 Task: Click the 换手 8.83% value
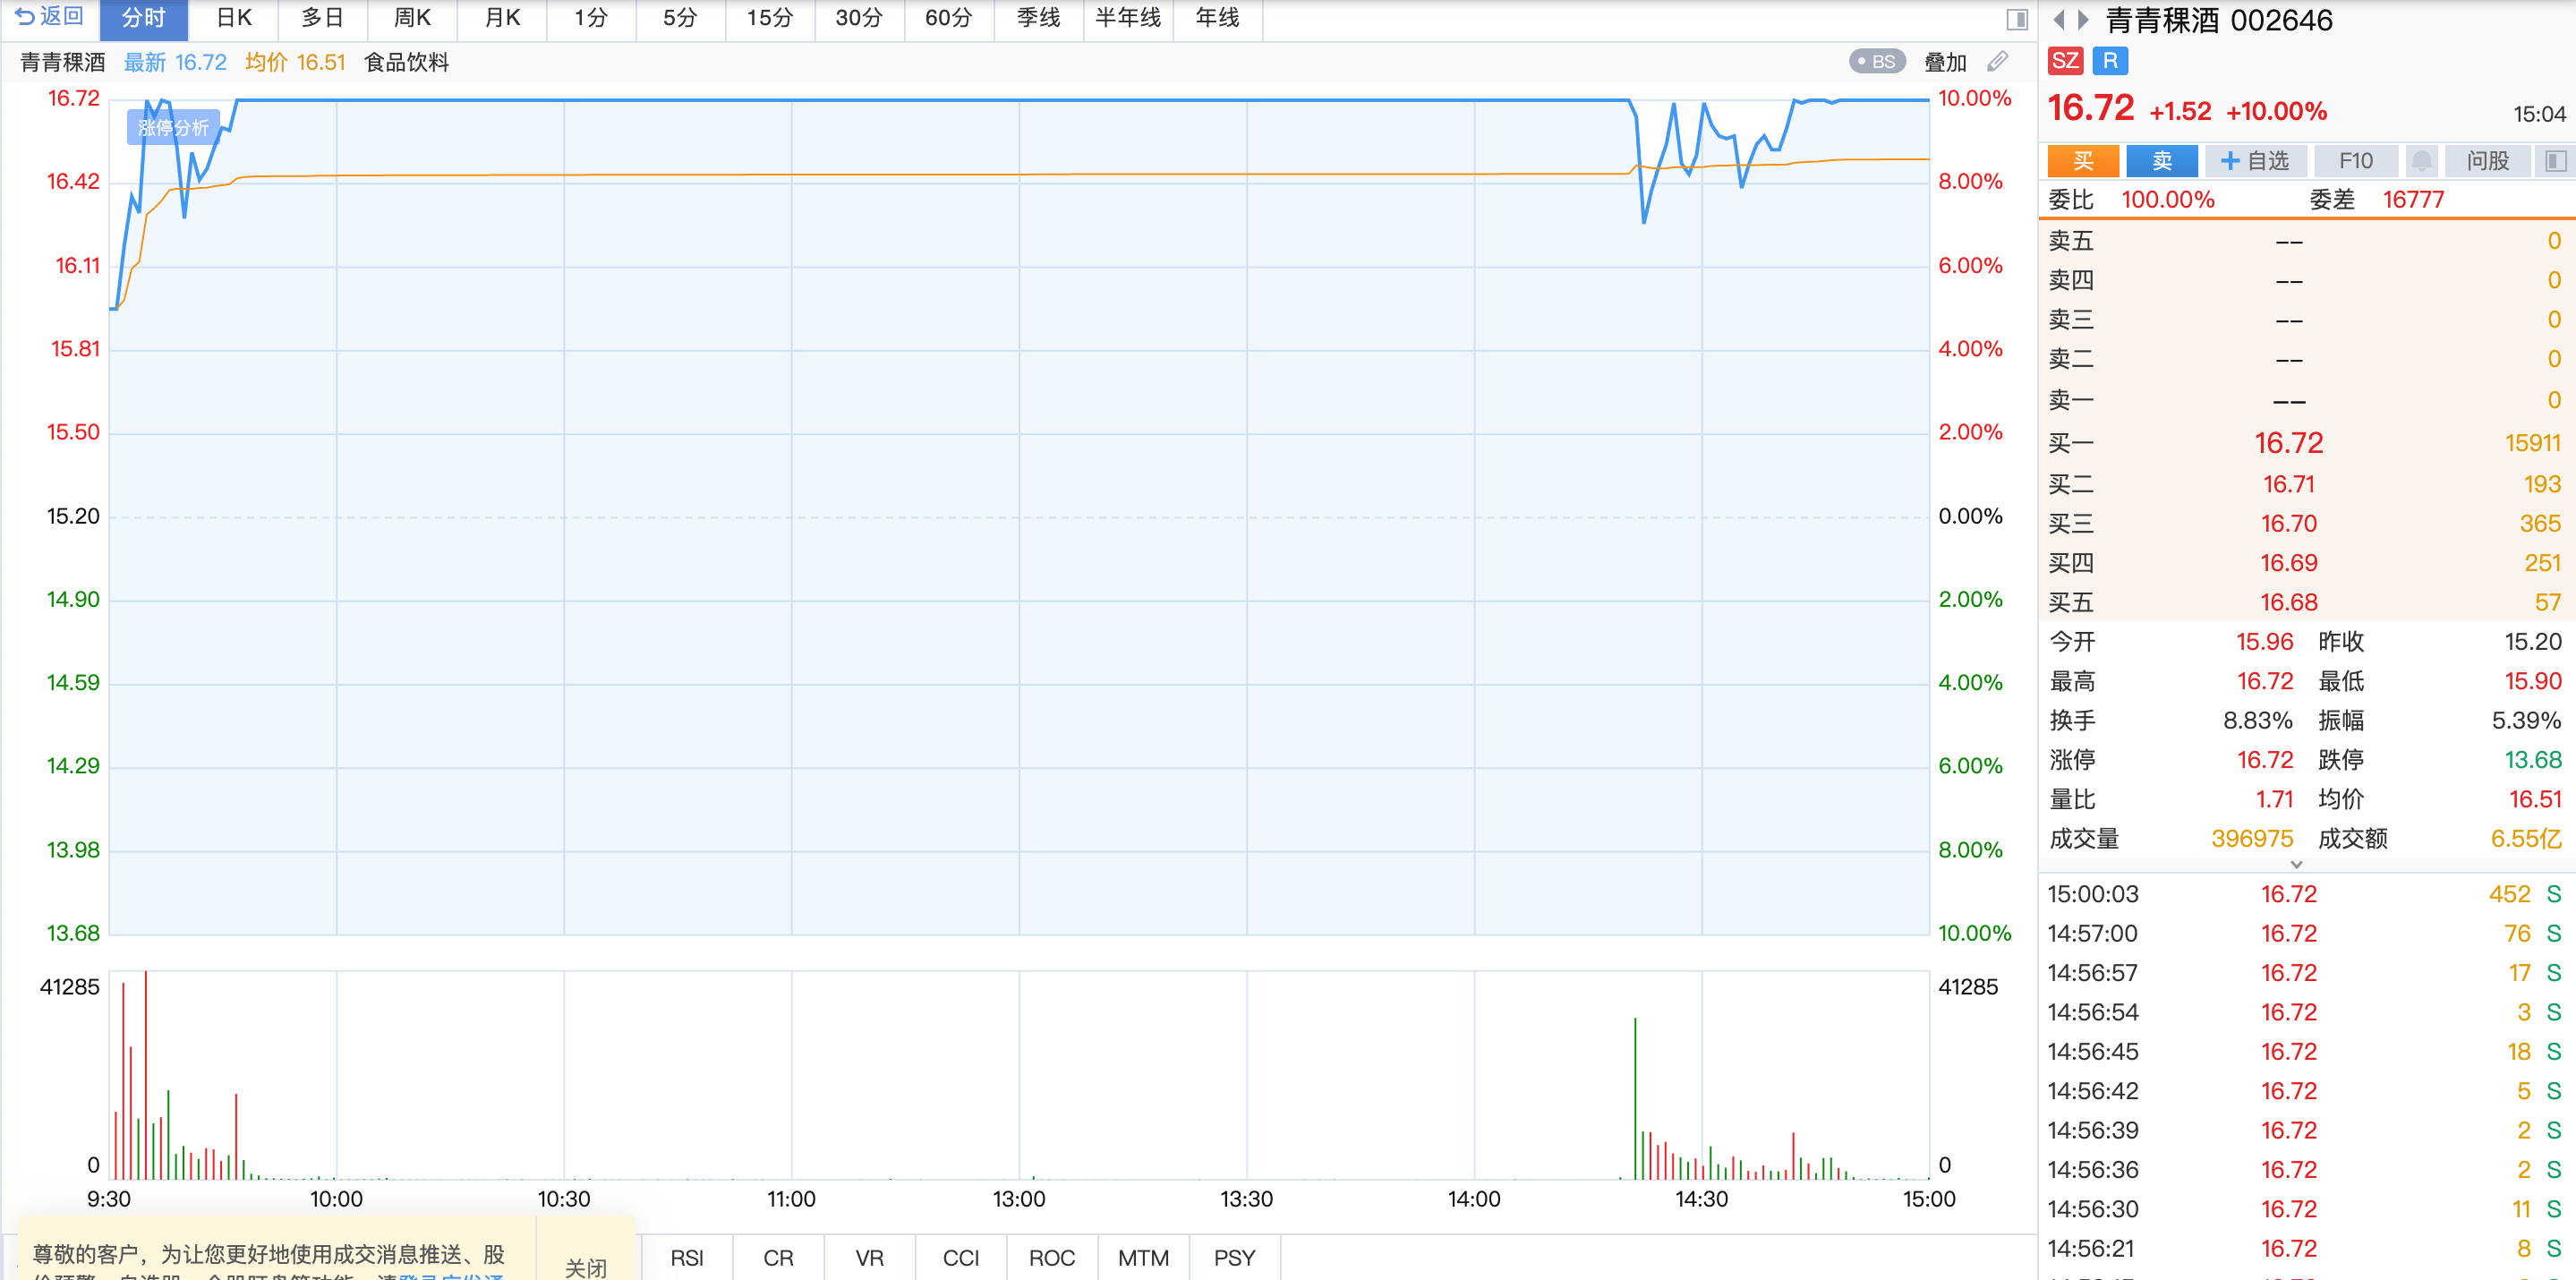[2258, 721]
